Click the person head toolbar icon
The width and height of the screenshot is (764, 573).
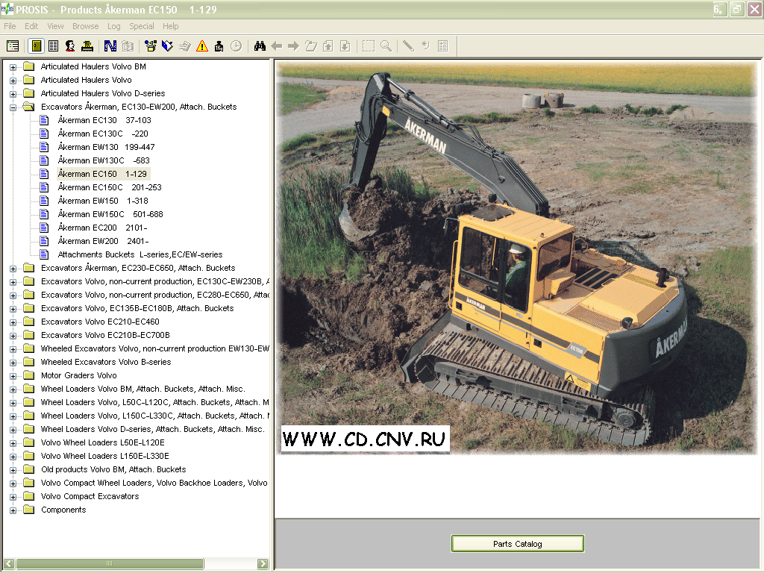pos(70,46)
